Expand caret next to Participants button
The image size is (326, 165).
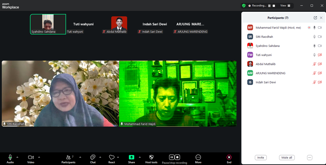[80, 157]
